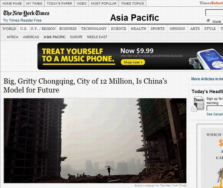
Task: Click the search input field
Action: click(x=214, y=13)
